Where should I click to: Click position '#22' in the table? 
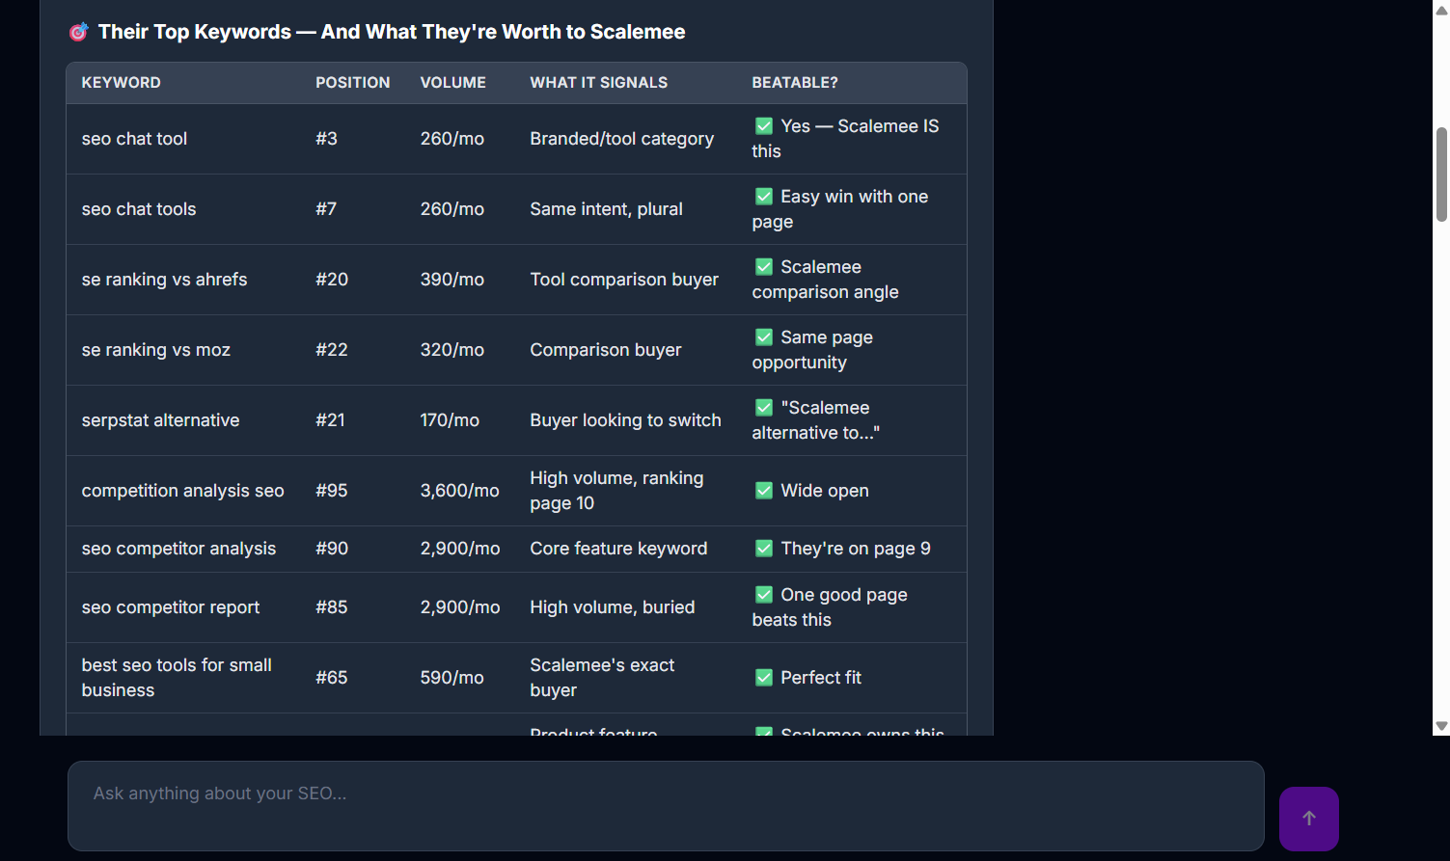click(x=332, y=350)
